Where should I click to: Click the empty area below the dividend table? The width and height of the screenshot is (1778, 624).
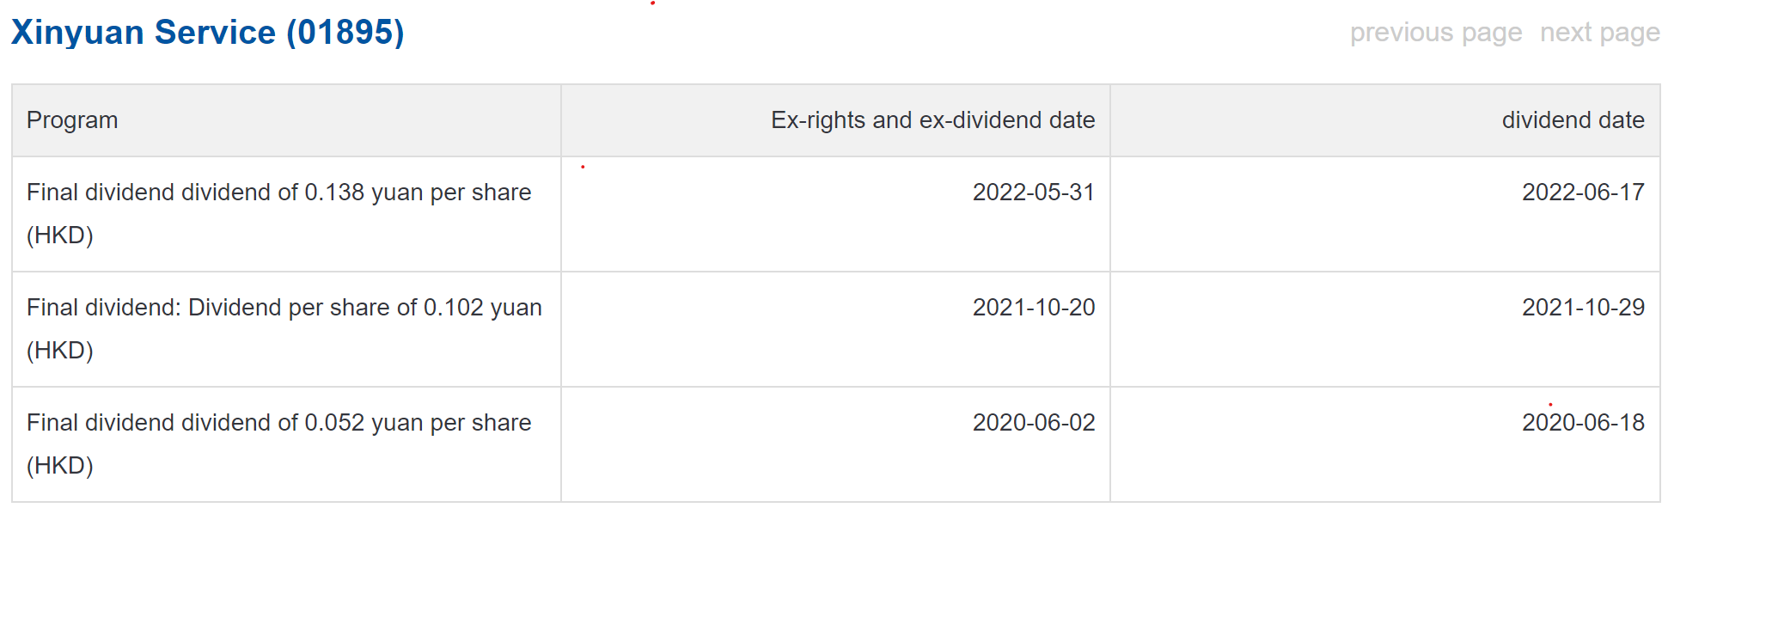pyautogui.click(x=834, y=563)
